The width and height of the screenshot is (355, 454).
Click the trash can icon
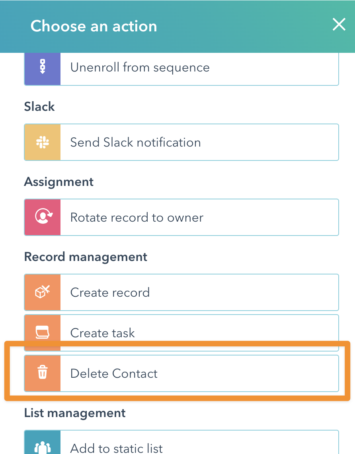(43, 373)
